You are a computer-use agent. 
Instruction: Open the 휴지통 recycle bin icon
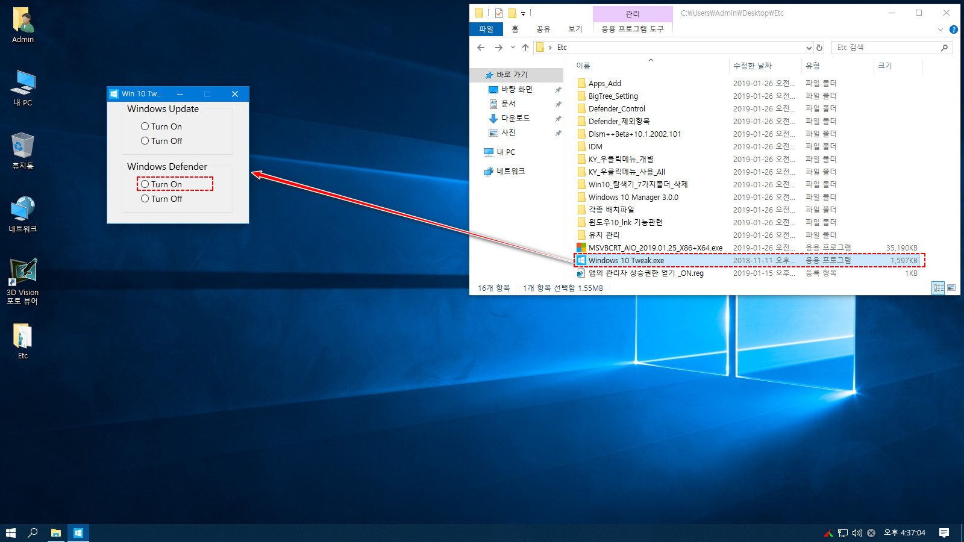pyautogui.click(x=23, y=151)
